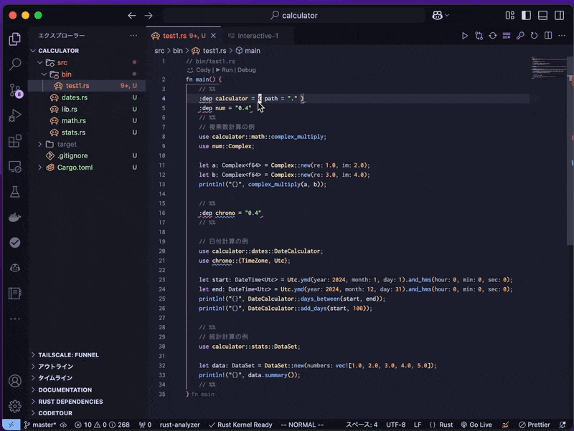Open the Accounts icon
This screenshot has width=574, height=431.
pos(14,381)
